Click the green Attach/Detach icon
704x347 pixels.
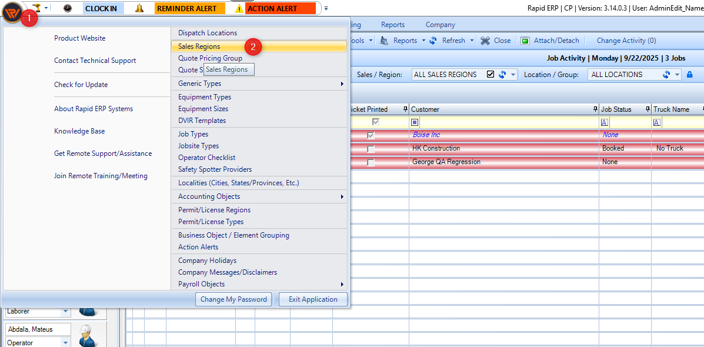pos(525,41)
